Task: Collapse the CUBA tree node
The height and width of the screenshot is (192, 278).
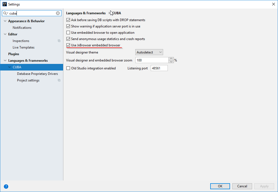Action: [10, 67]
